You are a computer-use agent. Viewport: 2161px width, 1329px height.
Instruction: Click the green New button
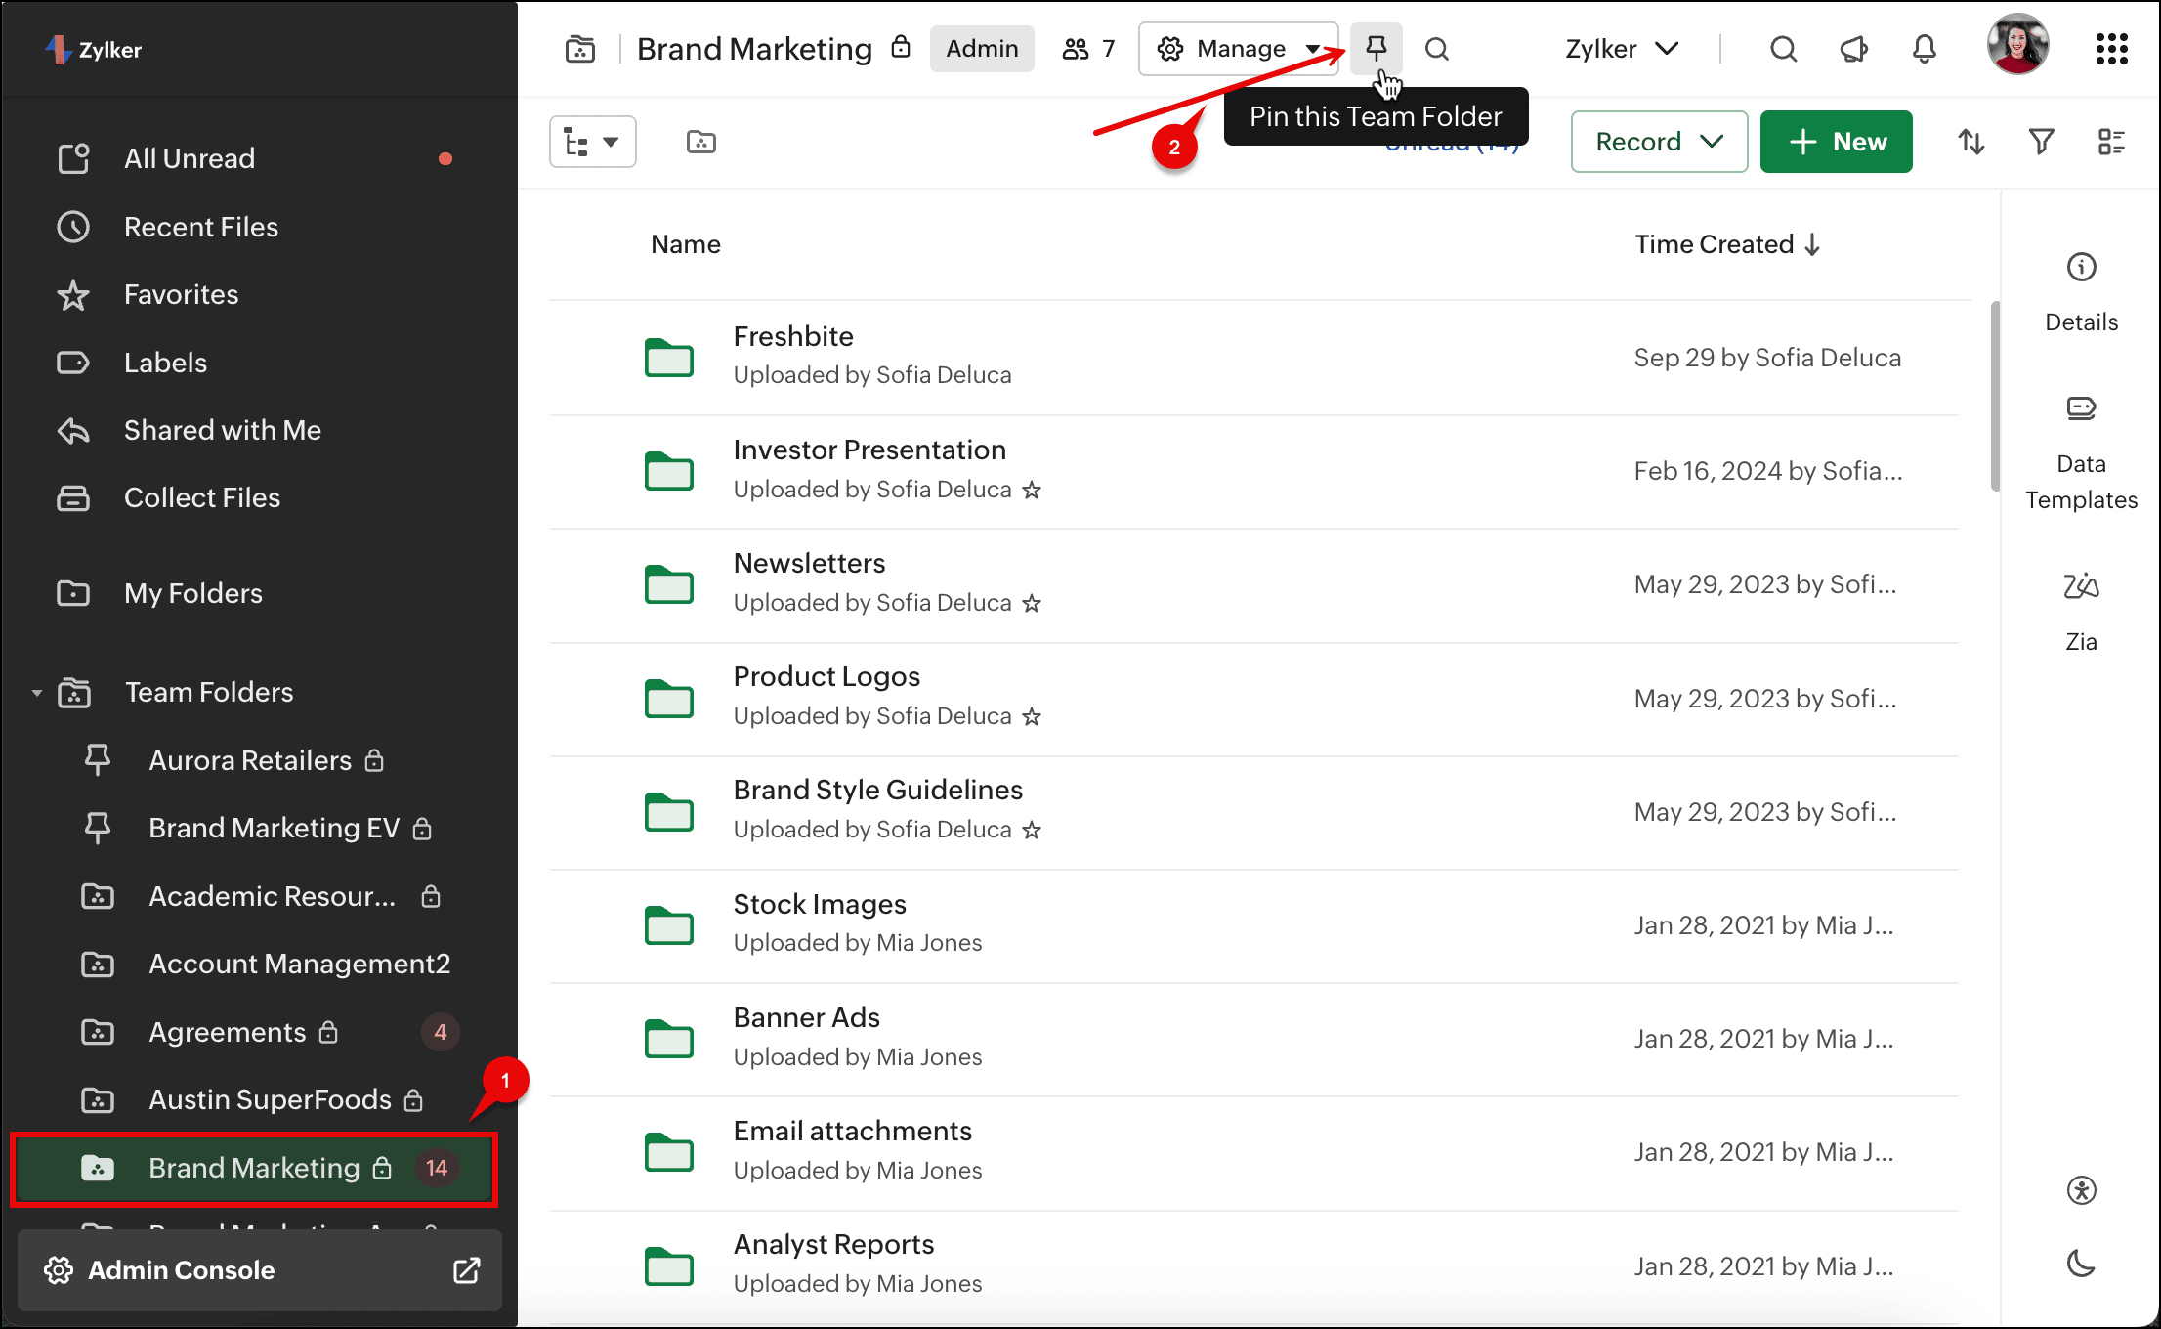(x=1836, y=142)
